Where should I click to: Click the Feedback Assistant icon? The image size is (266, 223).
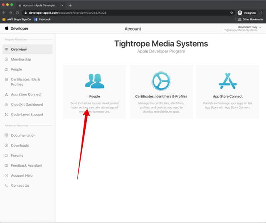(6, 165)
